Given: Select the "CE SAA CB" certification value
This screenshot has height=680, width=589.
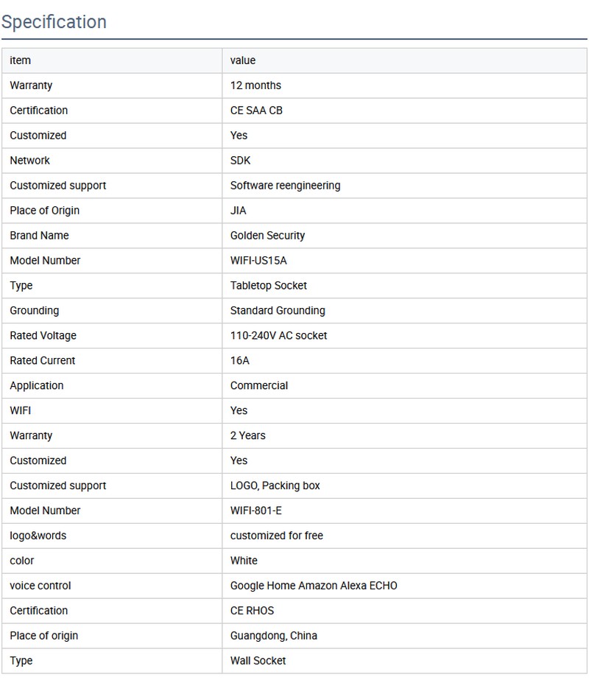Looking at the screenshot, I should [x=256, y=111].
